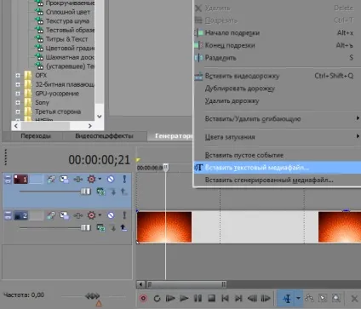Open Track Motion for track 1
361x309 pixels.
tap(64, 180)
